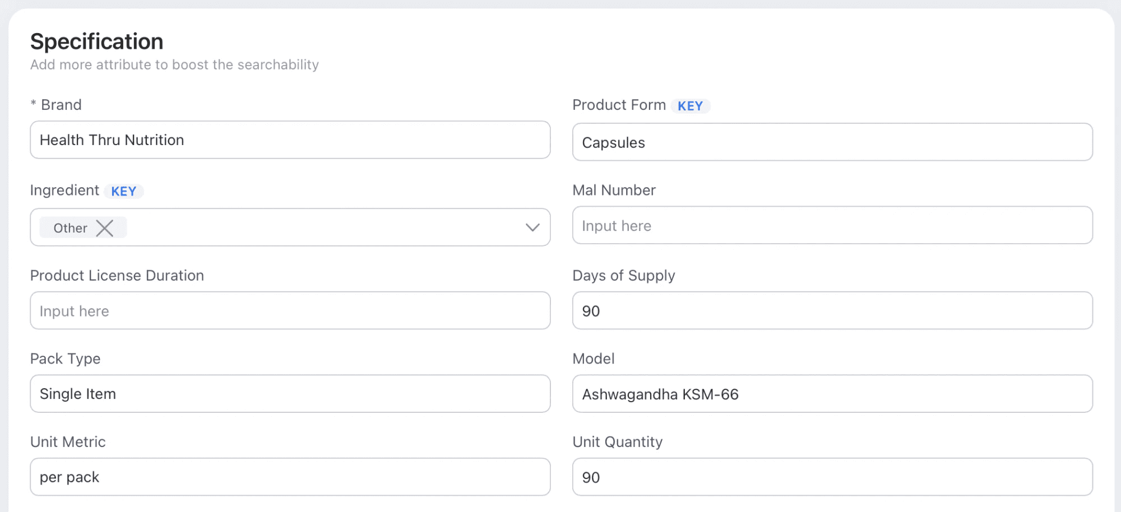Remove the Other ingredient tag
1121x512 pixels.
point(105,228)
